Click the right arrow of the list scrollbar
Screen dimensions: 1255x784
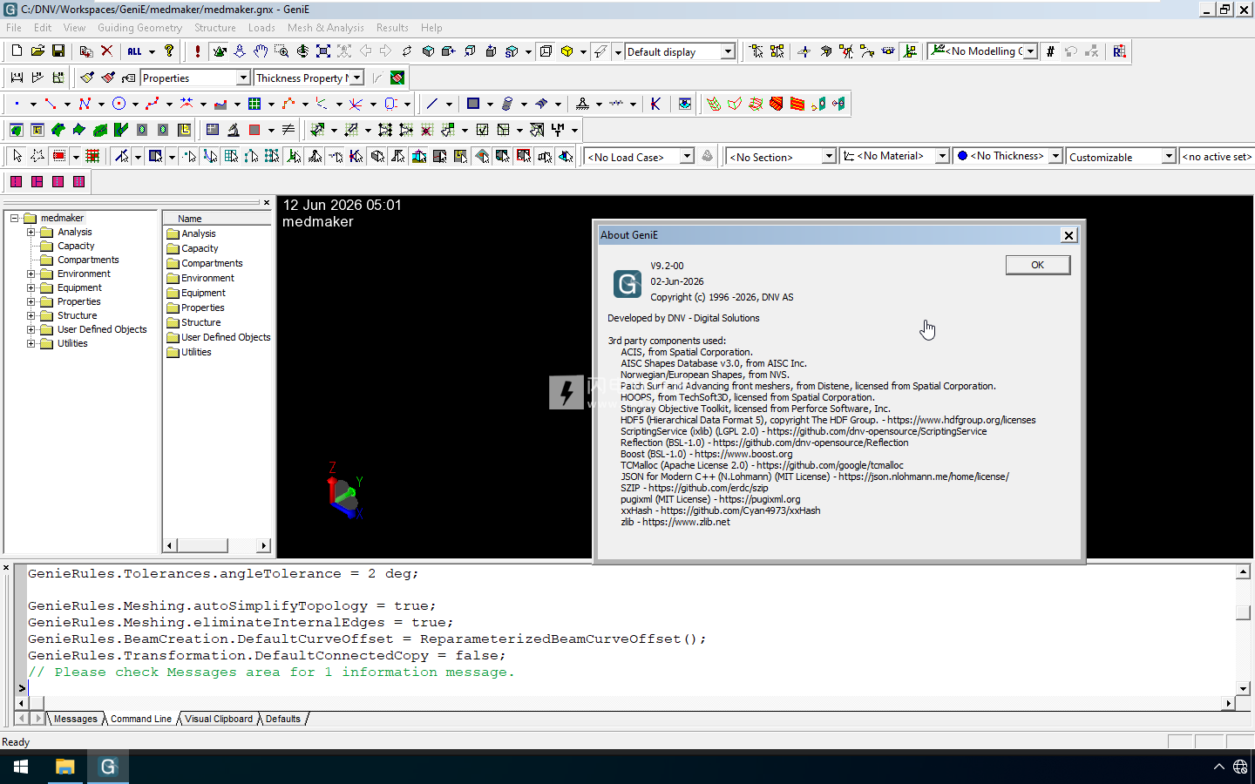point(264,545)
